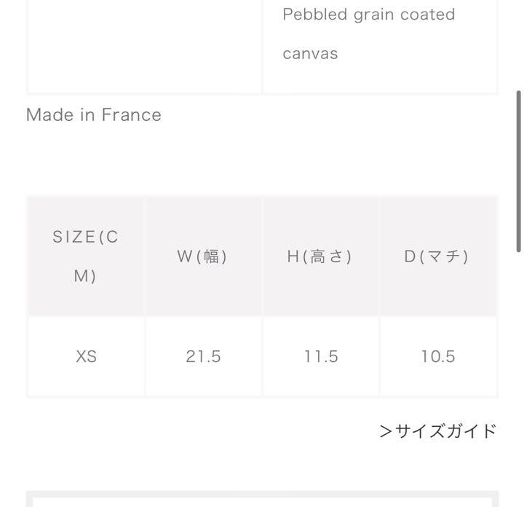Viewport: 524px width, 507px height.
Task: Select the H(高さ) column header
Action: pos(321,256)
